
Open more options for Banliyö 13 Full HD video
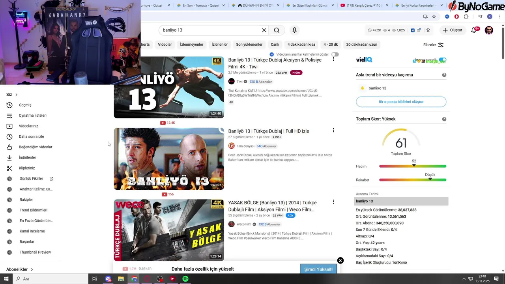333,130
